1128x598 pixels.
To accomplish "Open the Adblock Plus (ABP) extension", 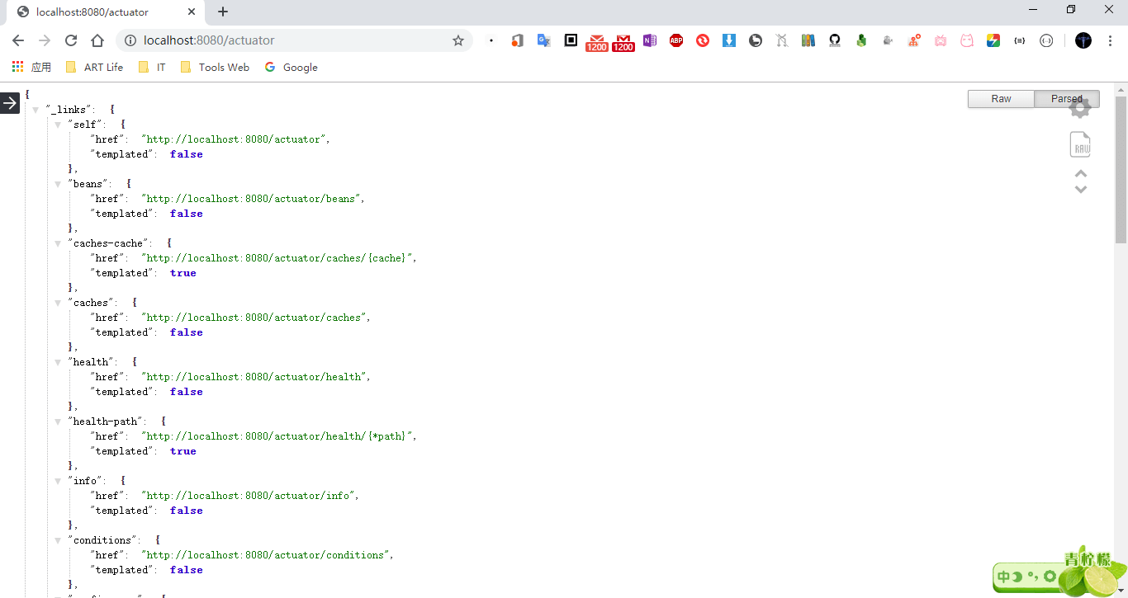I will pos(676,40).
